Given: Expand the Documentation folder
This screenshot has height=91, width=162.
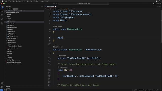Looking at the screenshot, I should [x=7, y=42].
